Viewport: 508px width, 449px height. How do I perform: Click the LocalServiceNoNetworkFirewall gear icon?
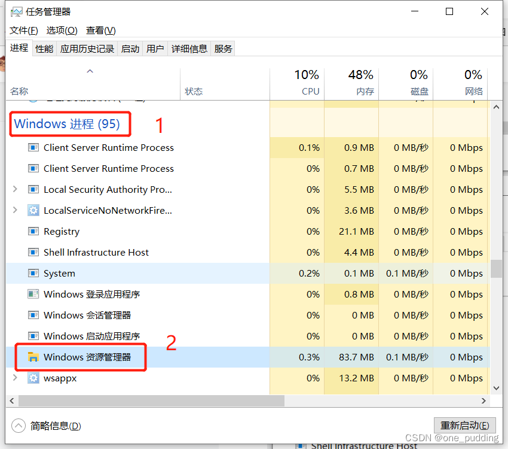pos(33,210)
